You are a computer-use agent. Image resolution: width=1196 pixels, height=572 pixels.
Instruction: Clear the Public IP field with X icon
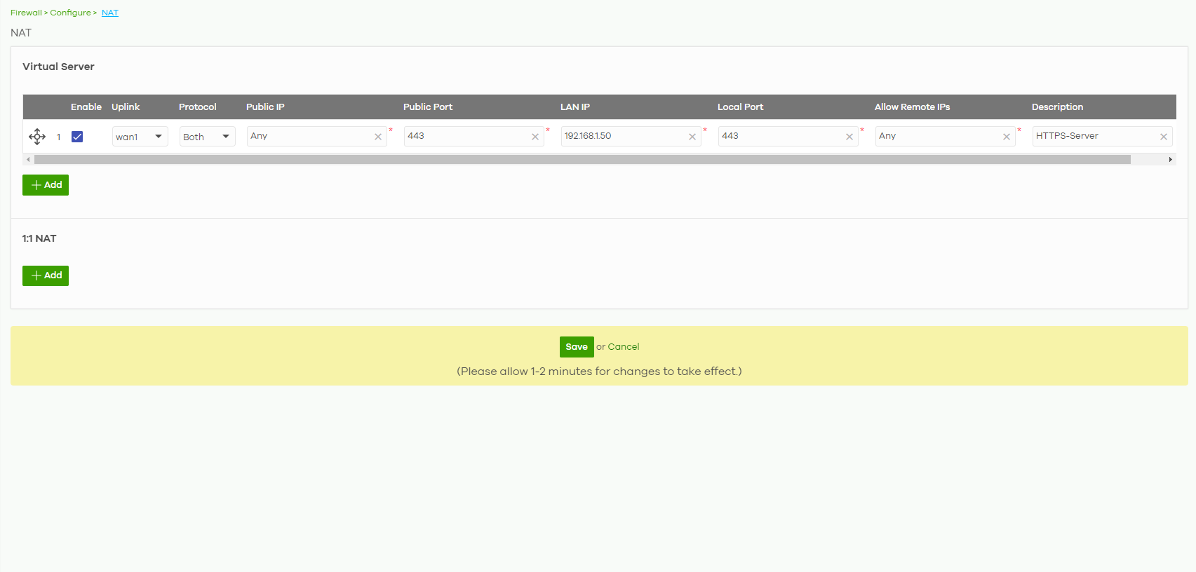pyautogui.click(x=378, y=137)
